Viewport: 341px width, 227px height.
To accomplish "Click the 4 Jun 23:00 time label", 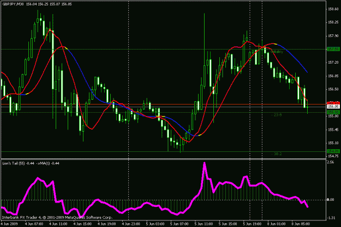I will tap(131, 224).
